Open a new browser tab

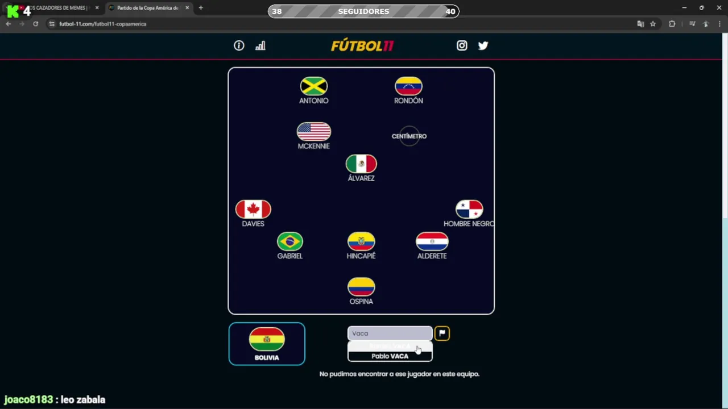(x=201, y=8)
